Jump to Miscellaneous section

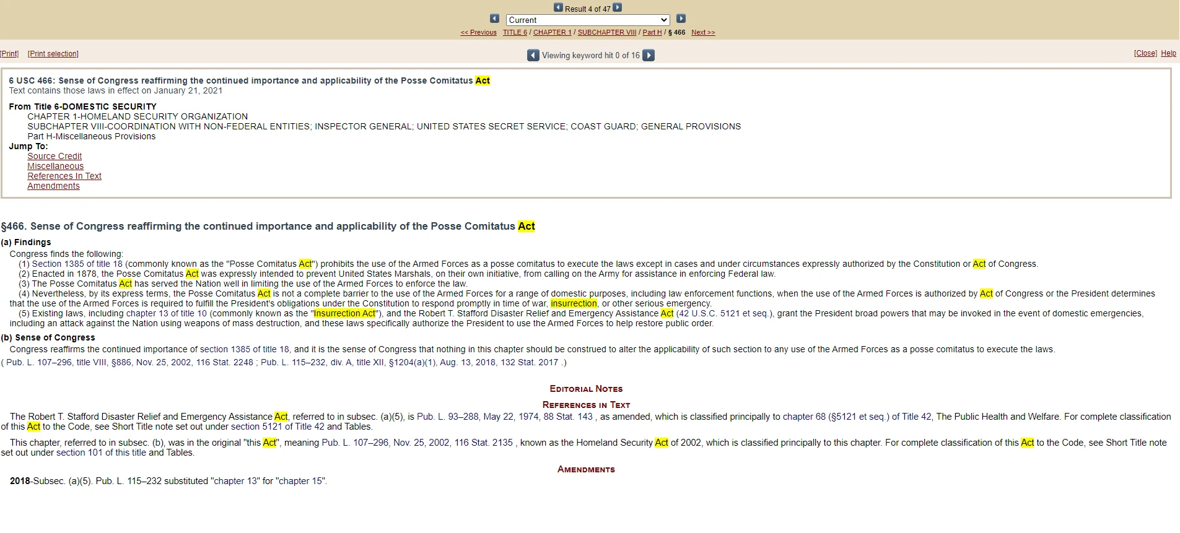click(55, 166)
